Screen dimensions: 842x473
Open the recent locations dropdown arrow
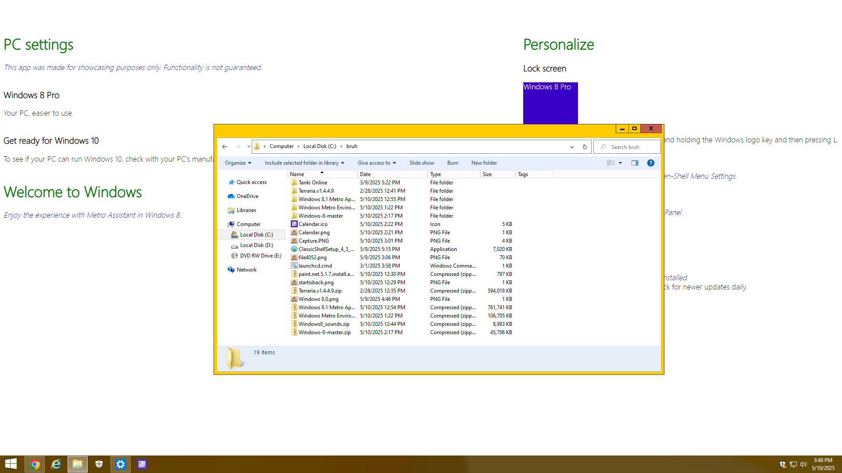(249, 147)
